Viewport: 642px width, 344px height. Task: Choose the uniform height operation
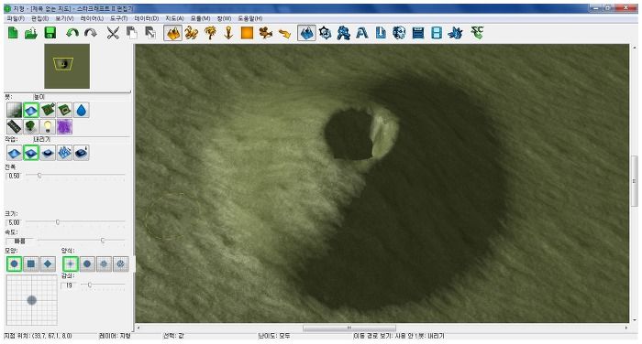[x=48, y=153]
